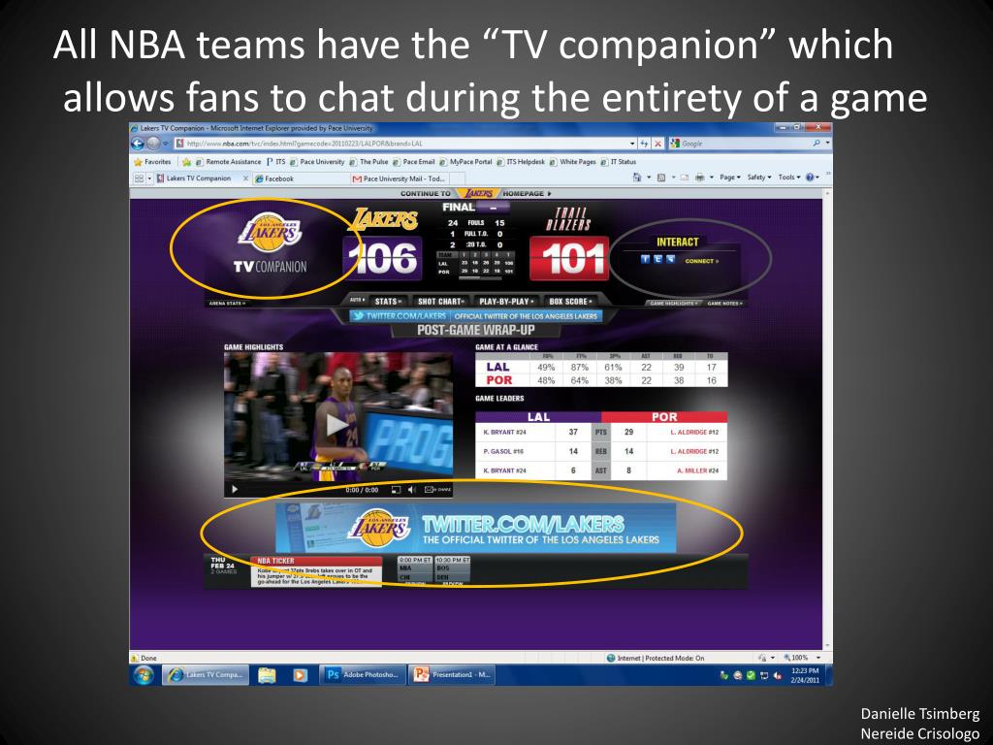Select the 8:00 PM ET MIA game box

pyautogui.click(x=415, y=568)
